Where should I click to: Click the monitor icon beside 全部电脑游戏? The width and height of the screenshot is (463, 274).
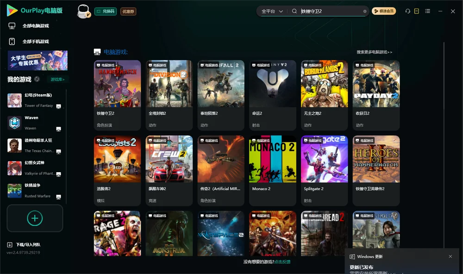pyautogui.click(x=12, y=26)
